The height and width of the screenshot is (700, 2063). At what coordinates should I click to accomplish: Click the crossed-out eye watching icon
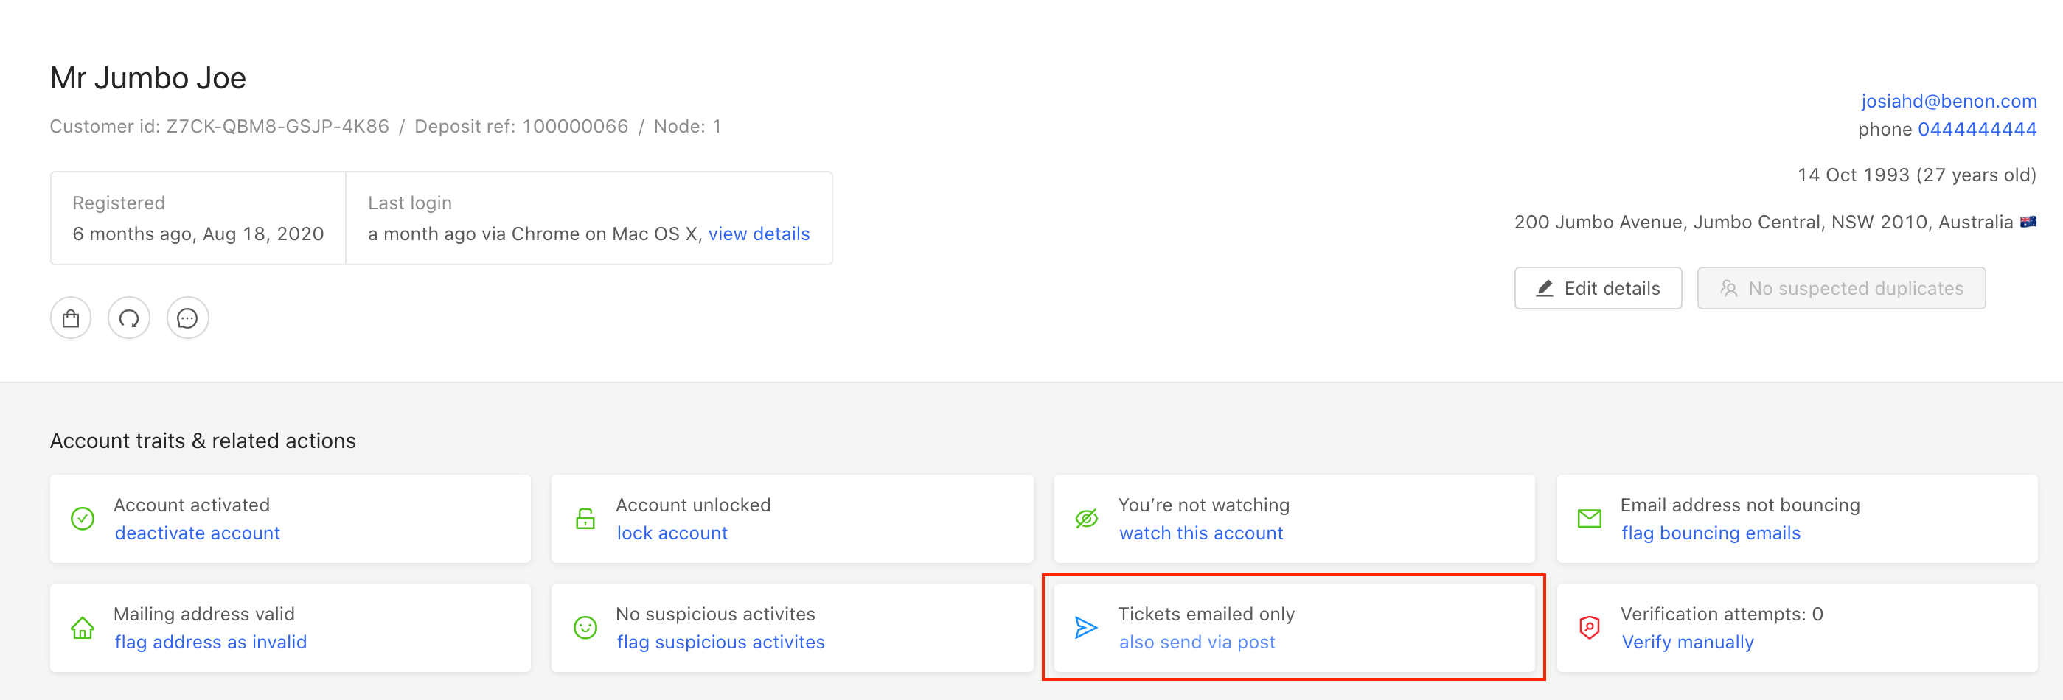pos(1086,519)
